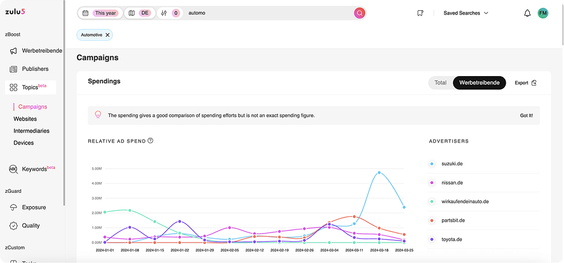Export the spendings data
The image size is (564, 263).
(x=525, y=83)
